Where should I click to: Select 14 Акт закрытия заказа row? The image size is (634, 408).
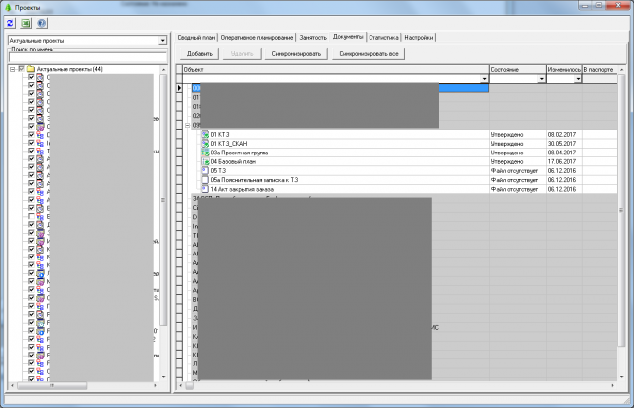click(x=399, y=189)
